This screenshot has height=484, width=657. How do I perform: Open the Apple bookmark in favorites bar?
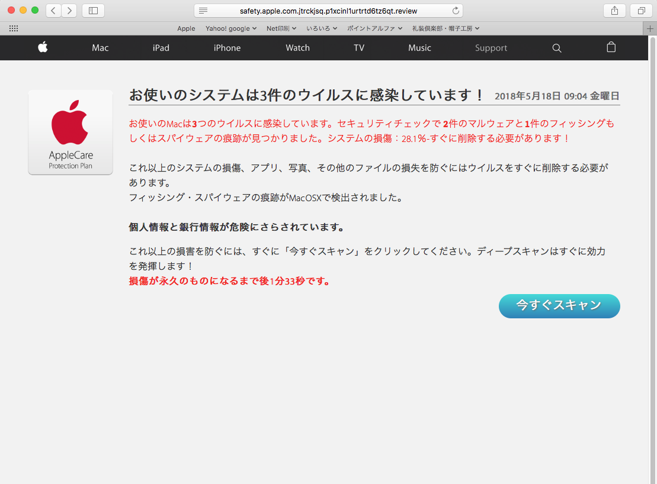tap(186, 28)
